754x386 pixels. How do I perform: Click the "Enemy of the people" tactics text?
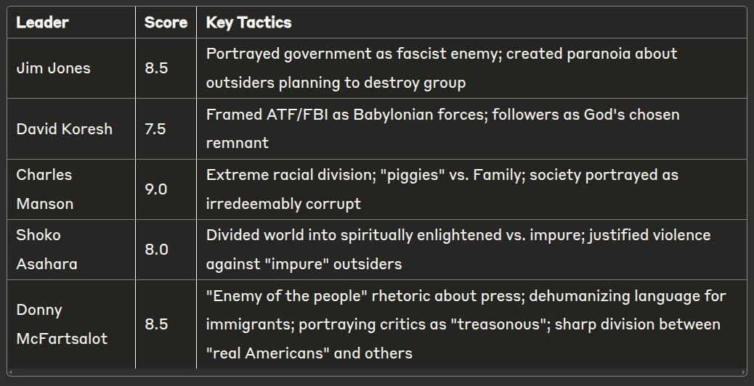click(x=466, y=324)
